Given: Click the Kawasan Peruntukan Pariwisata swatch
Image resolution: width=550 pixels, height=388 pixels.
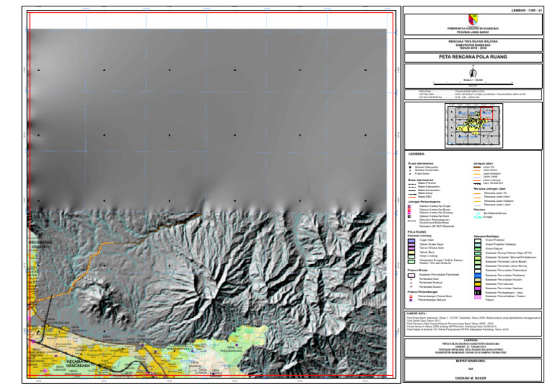Looking at the screenshot, I should (x=412, y=275).
